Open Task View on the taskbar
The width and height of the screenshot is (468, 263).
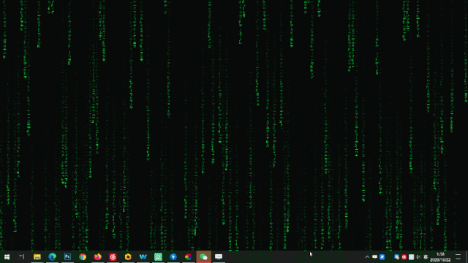[22, 256]
